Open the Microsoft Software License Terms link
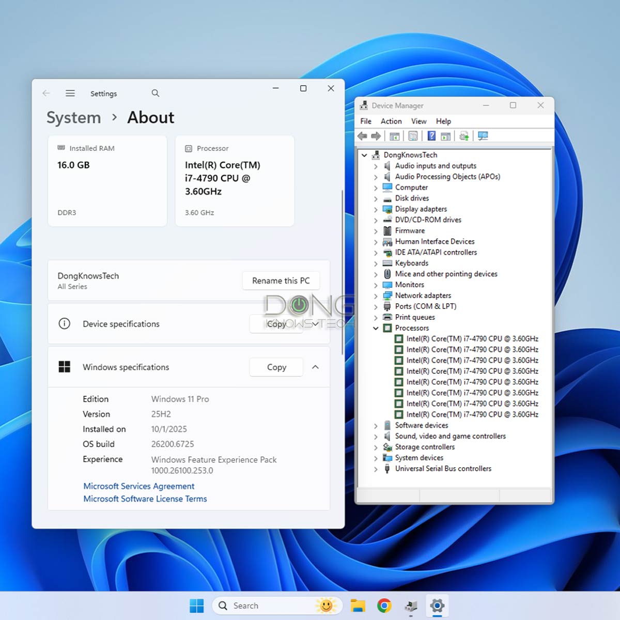Viewport: 620px width, 620px height. (145, 499)
